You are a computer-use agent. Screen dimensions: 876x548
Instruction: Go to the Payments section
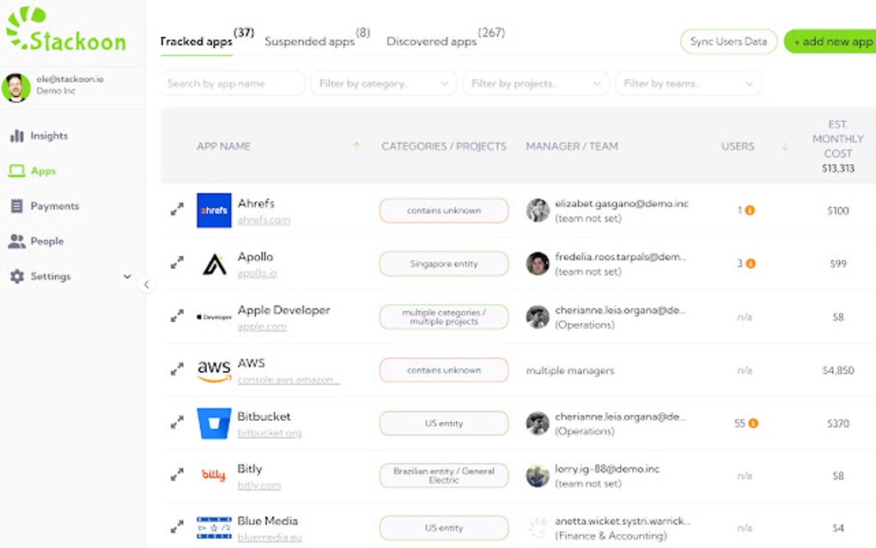point(53,206)
